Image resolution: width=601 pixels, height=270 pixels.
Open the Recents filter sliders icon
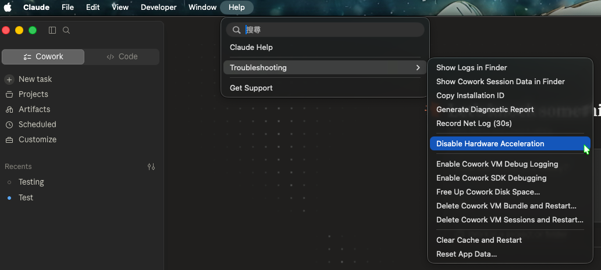151,167
